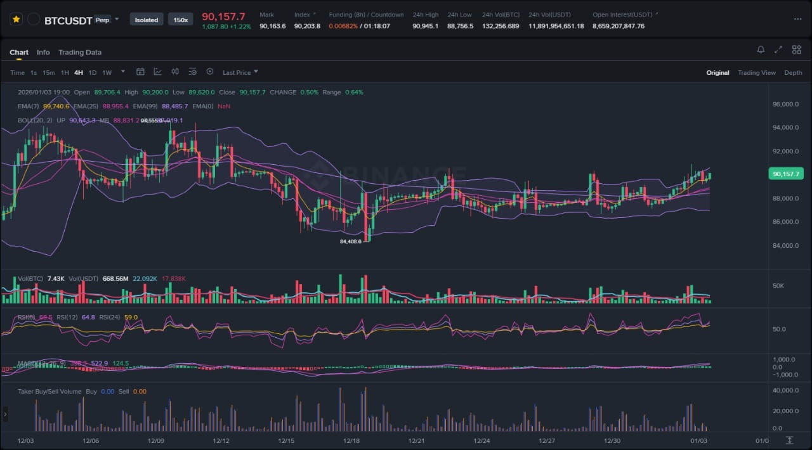Viewport: 812px width, 450px height.
Task: Open the candlestick chart type icon
Action: click(x=175, y=72)
